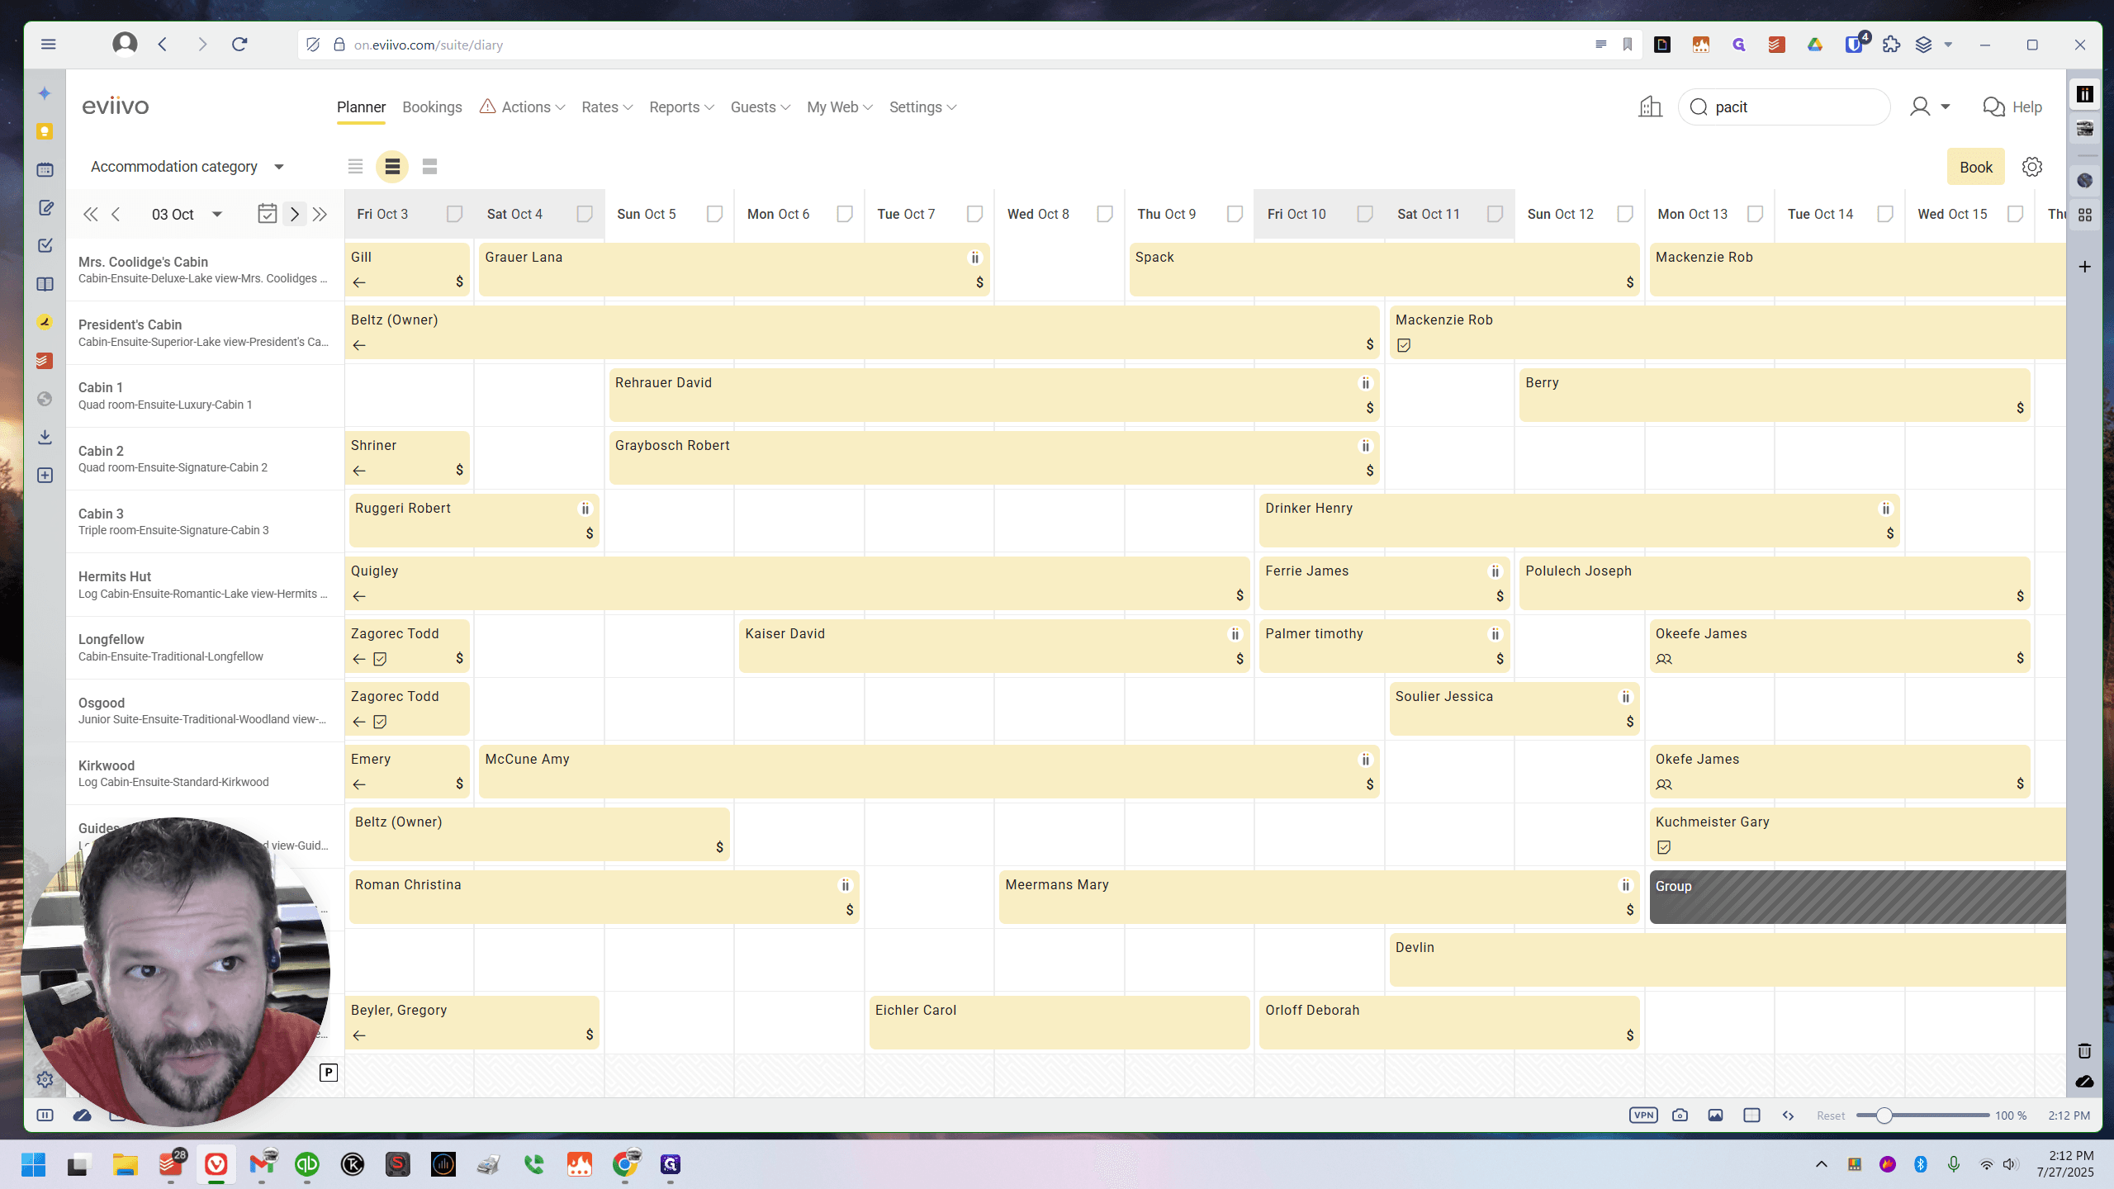
Task: Jump back several weeks with double left arrows
Action: pyautogui.click(x=90, y=215)
